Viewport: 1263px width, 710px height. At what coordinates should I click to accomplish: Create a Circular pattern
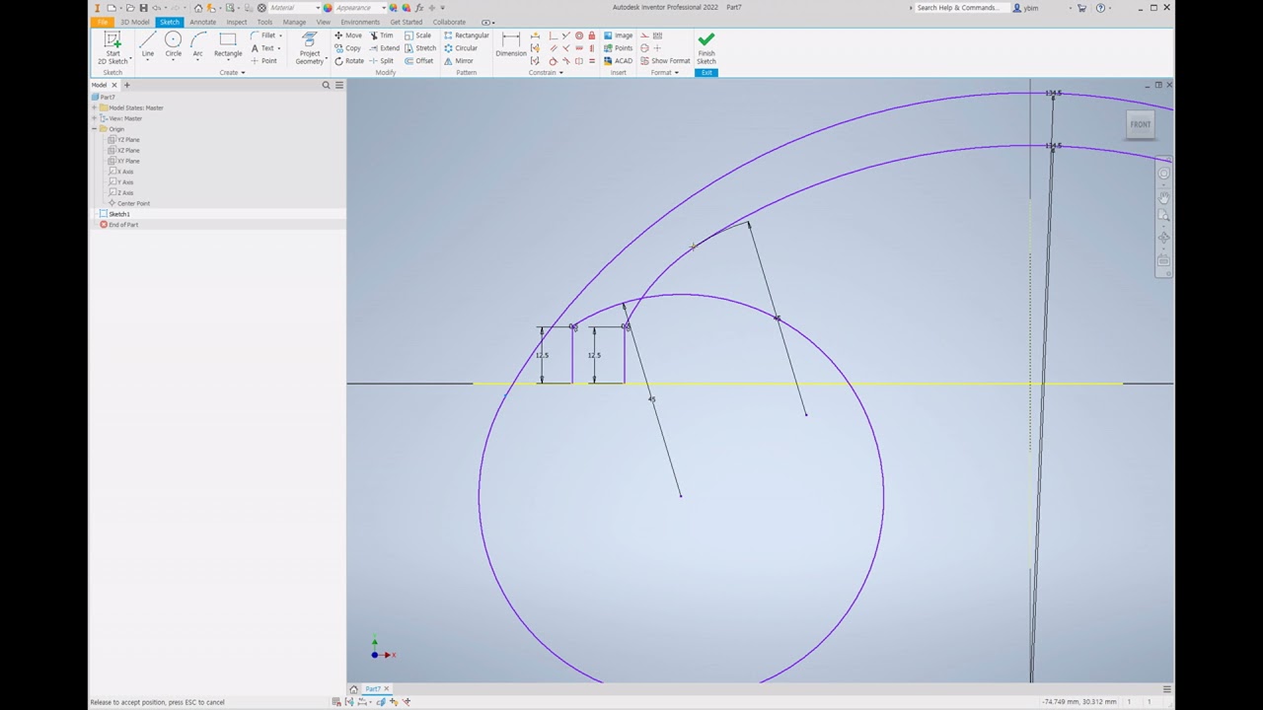(461, 48)
